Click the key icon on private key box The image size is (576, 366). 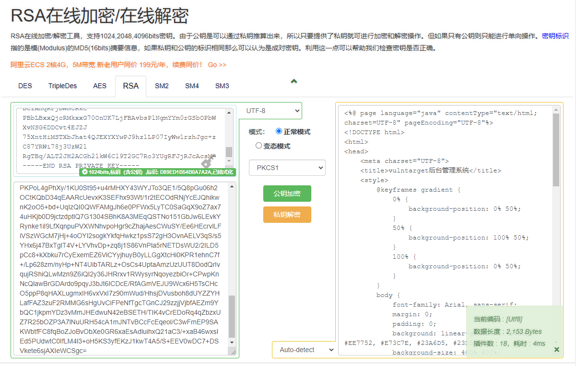click(x=207, y=162)
